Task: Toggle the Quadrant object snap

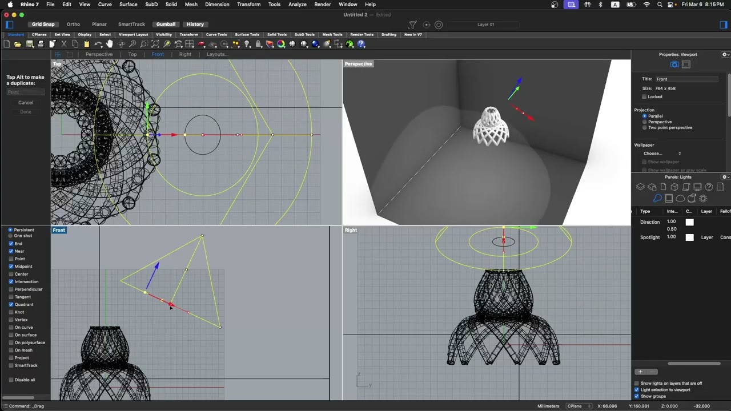Action: (11, 304)
